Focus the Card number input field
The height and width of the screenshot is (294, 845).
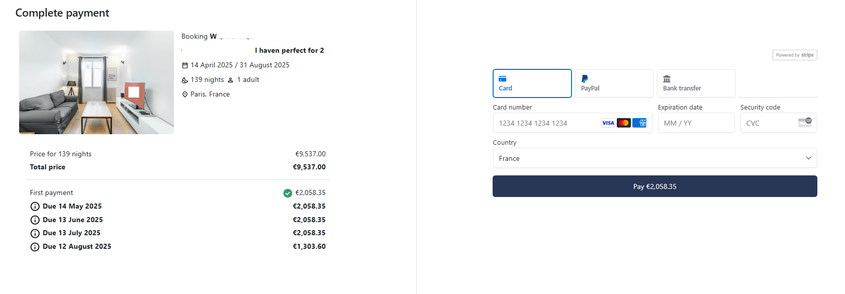click(x=573, y=123)
